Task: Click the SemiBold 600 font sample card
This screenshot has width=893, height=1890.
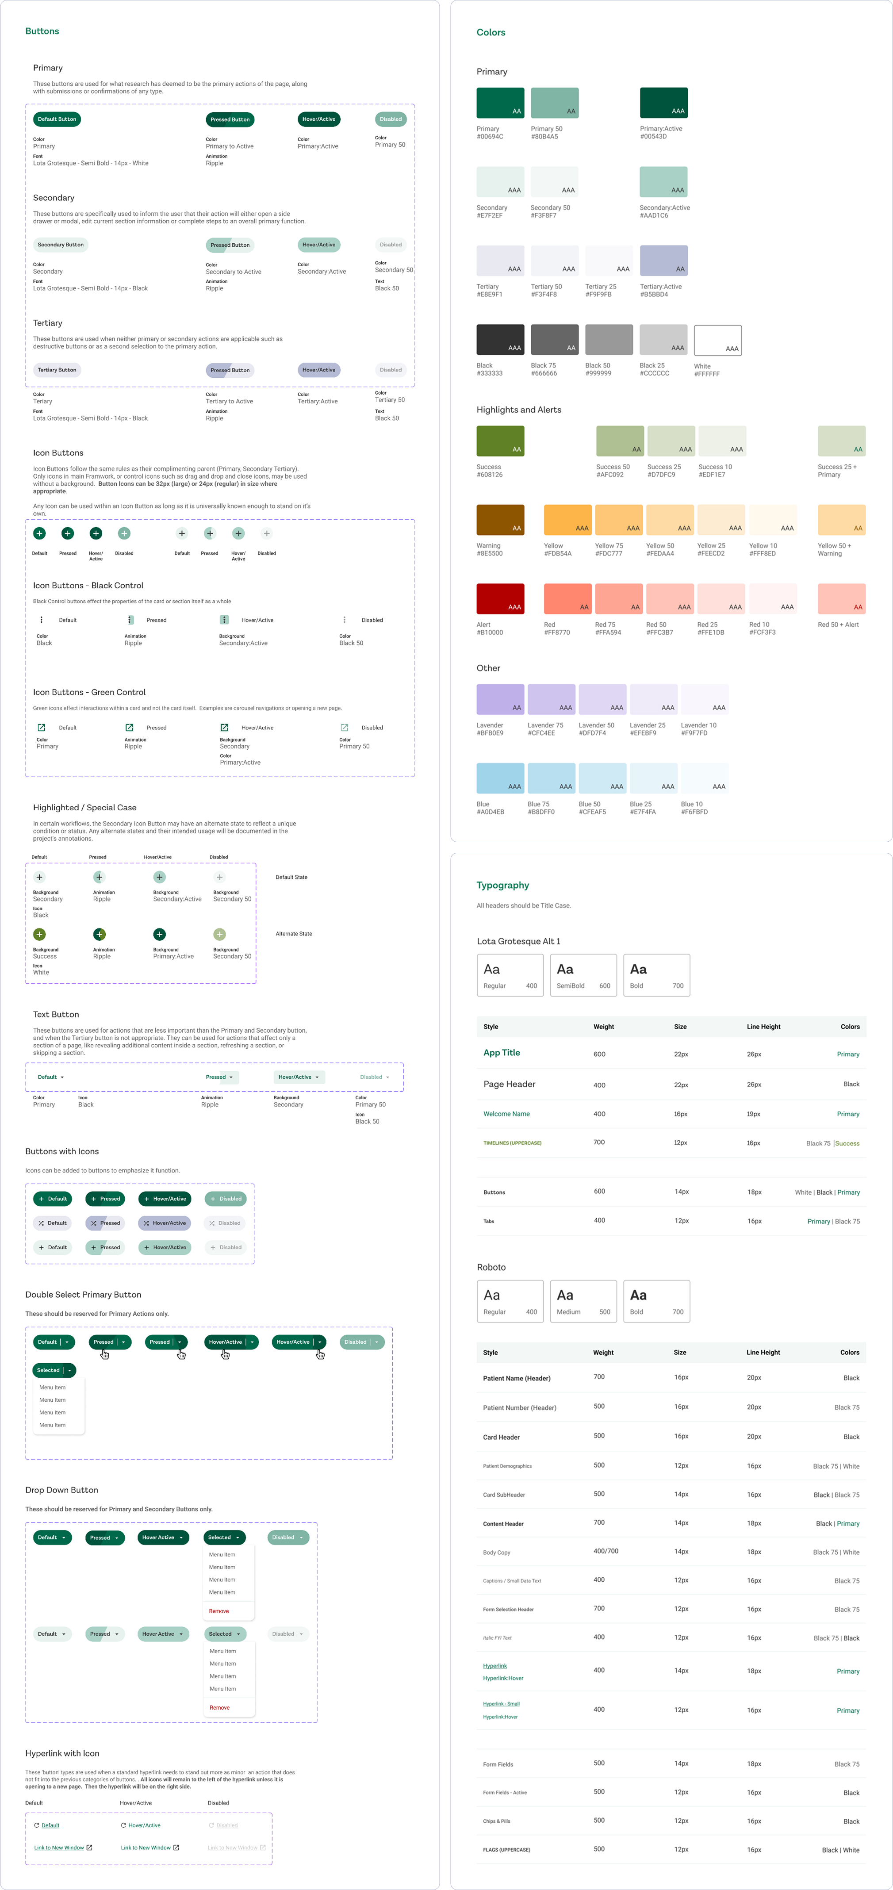Action: tap(583, 975)
